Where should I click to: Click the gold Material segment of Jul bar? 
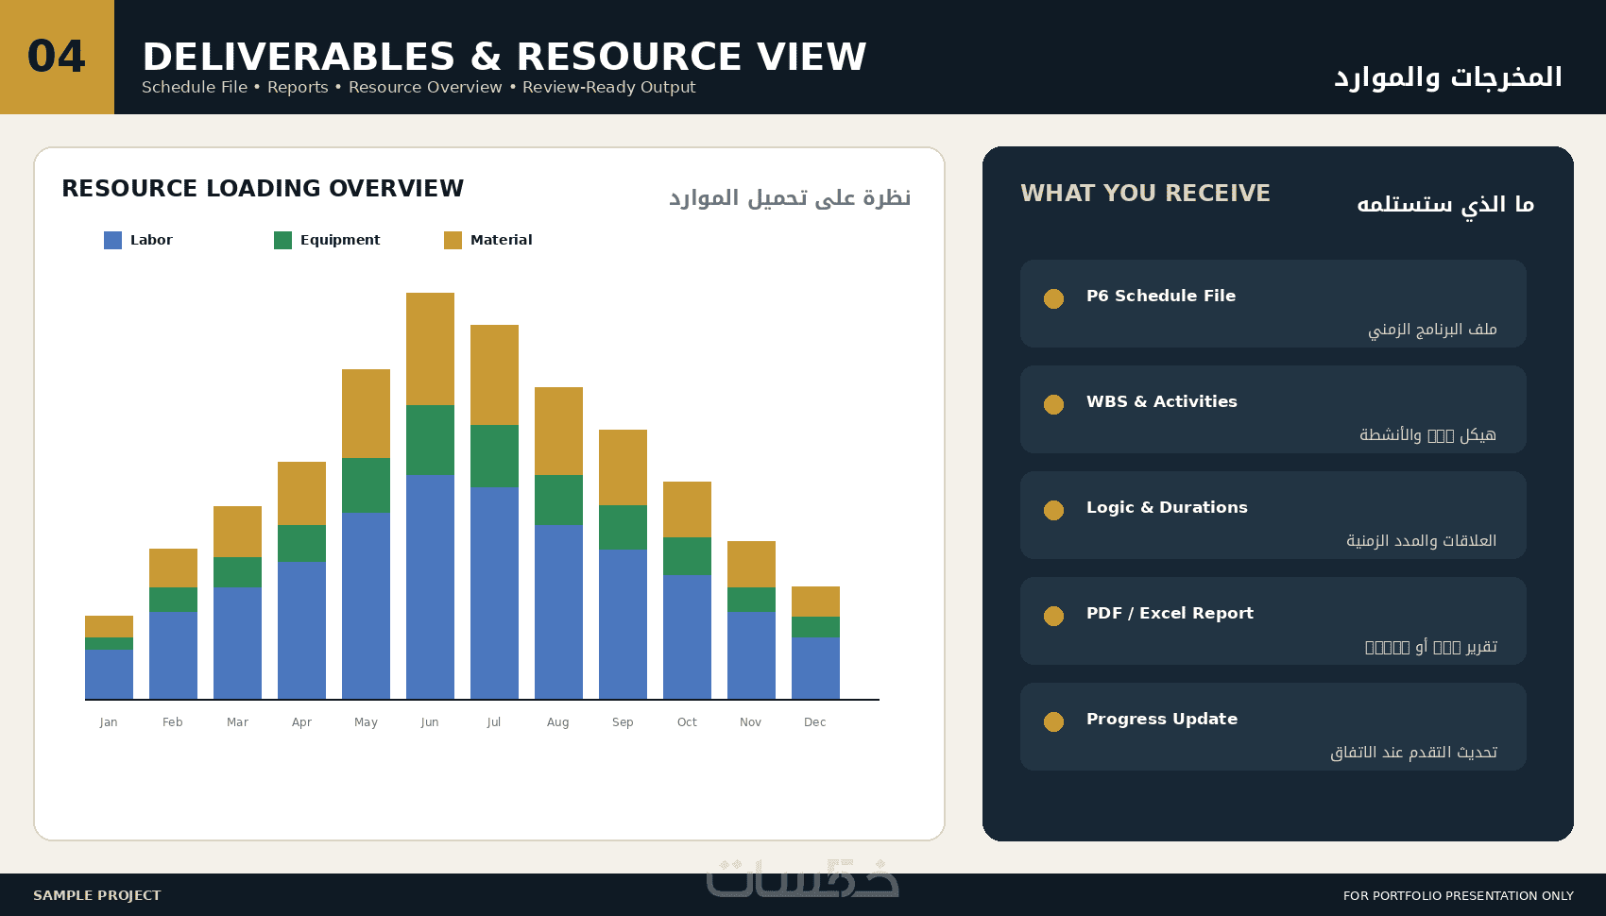[494, 375]
